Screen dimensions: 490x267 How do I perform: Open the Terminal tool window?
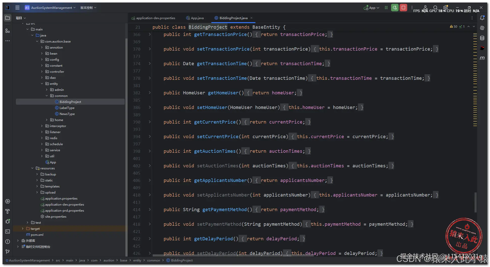coord(8,232)
